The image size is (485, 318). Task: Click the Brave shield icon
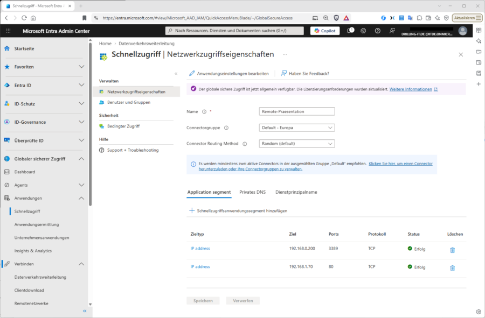[336, 18]
